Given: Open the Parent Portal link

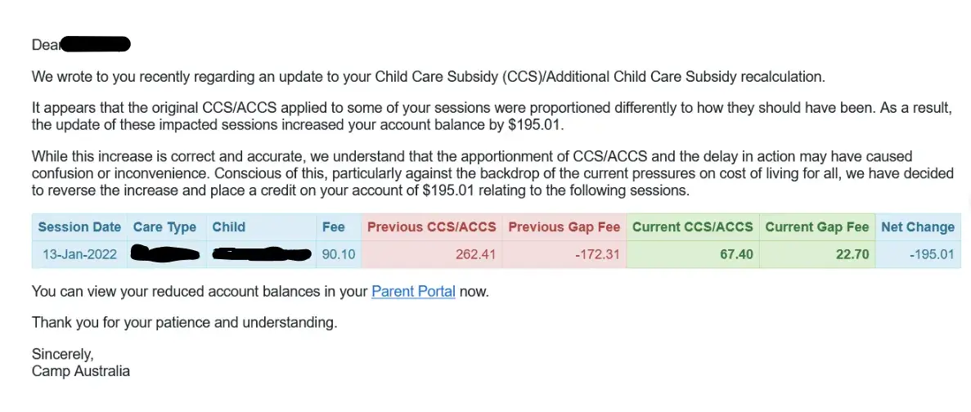Looking at the screenshot, I should point(413,291).
